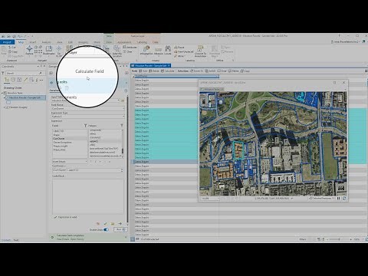
Task: Click the refresh icon in map window
Action: pyautogui.click(x=344, y=198)
